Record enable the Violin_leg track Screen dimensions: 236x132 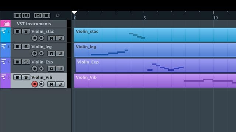coord(34,54)
